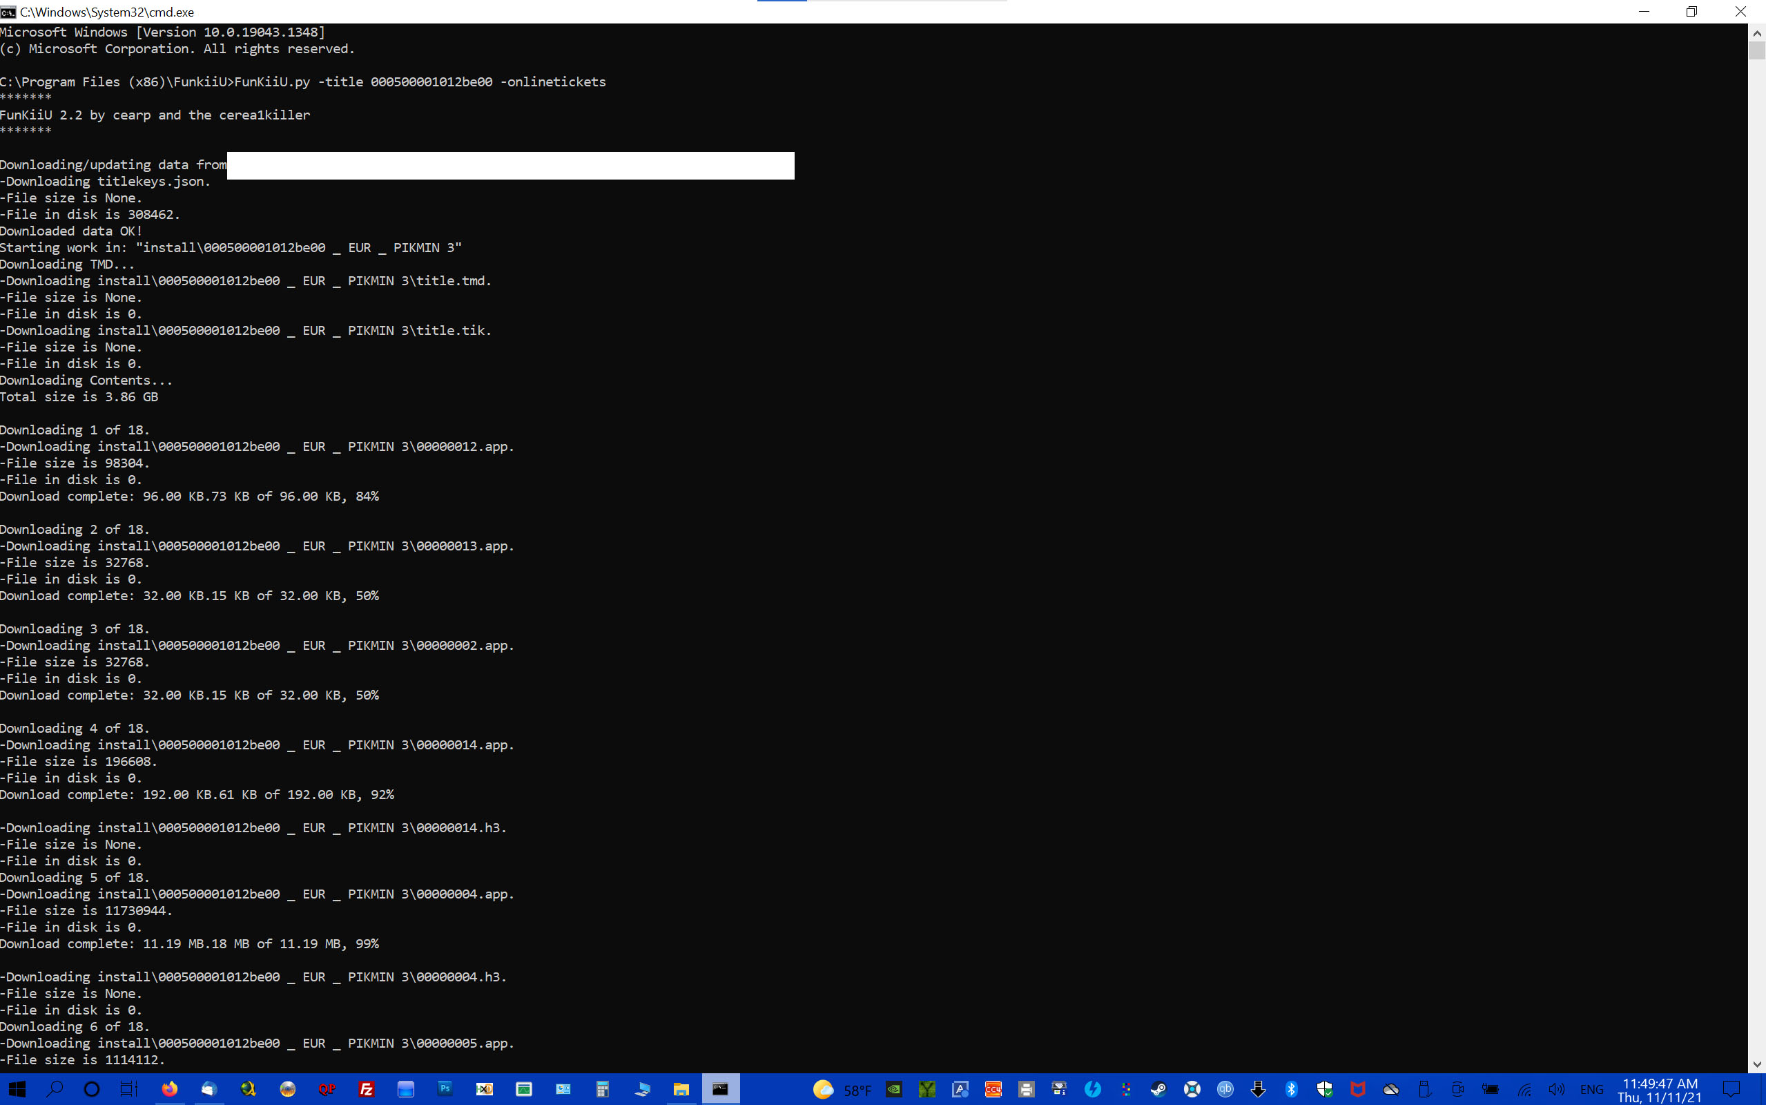Click 'Total size is 3.86 GB' line
The image size is (1766, 1105).
point(79,397)
